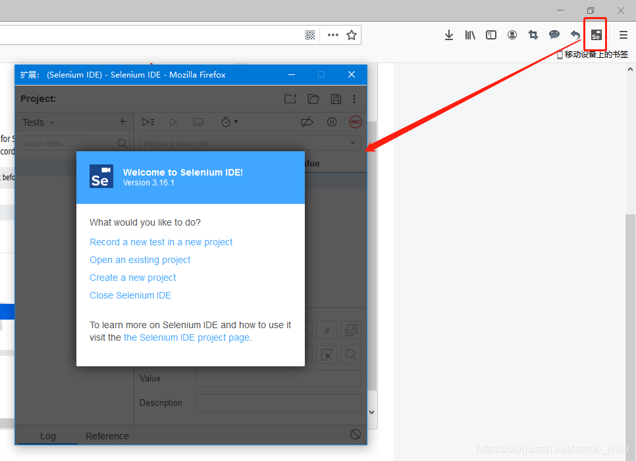Add a new test with the plus icon

[x=122, y=122]
